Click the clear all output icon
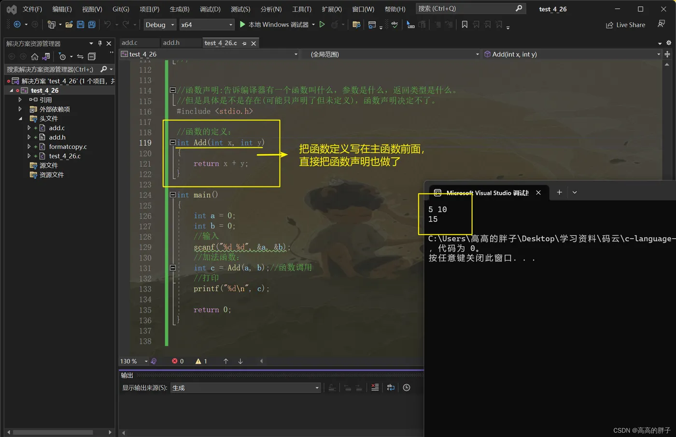The image size is (676, 437). click(x=375, y=387)
